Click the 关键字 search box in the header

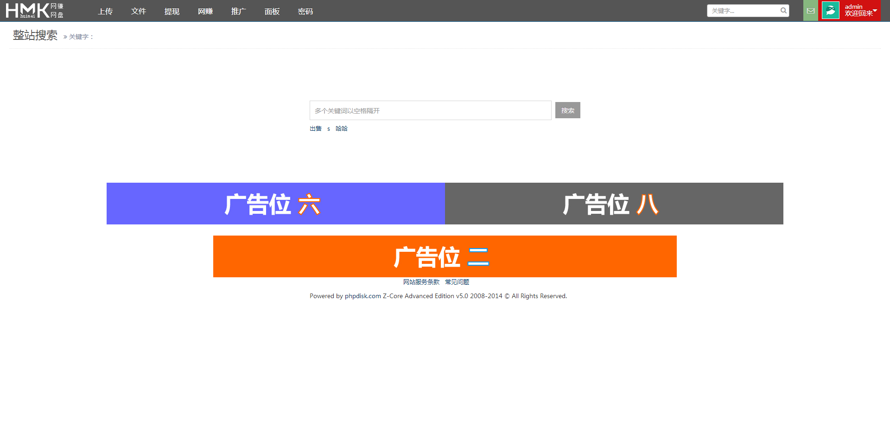(742, 10)
